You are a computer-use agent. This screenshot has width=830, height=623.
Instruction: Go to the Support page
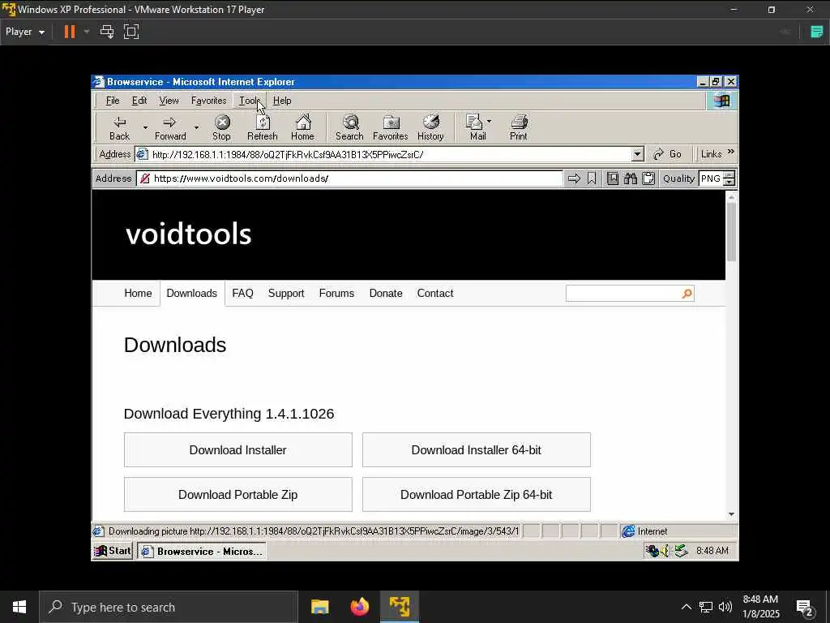[286, 294]
